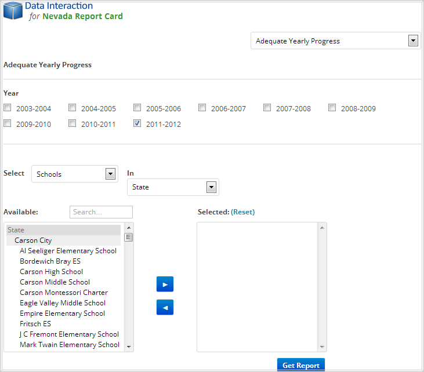Viewport: 424px width, 372px height.
Task: Select Eagle Valley Middle School
Action: pyautogui.click(x=63, y=303)
